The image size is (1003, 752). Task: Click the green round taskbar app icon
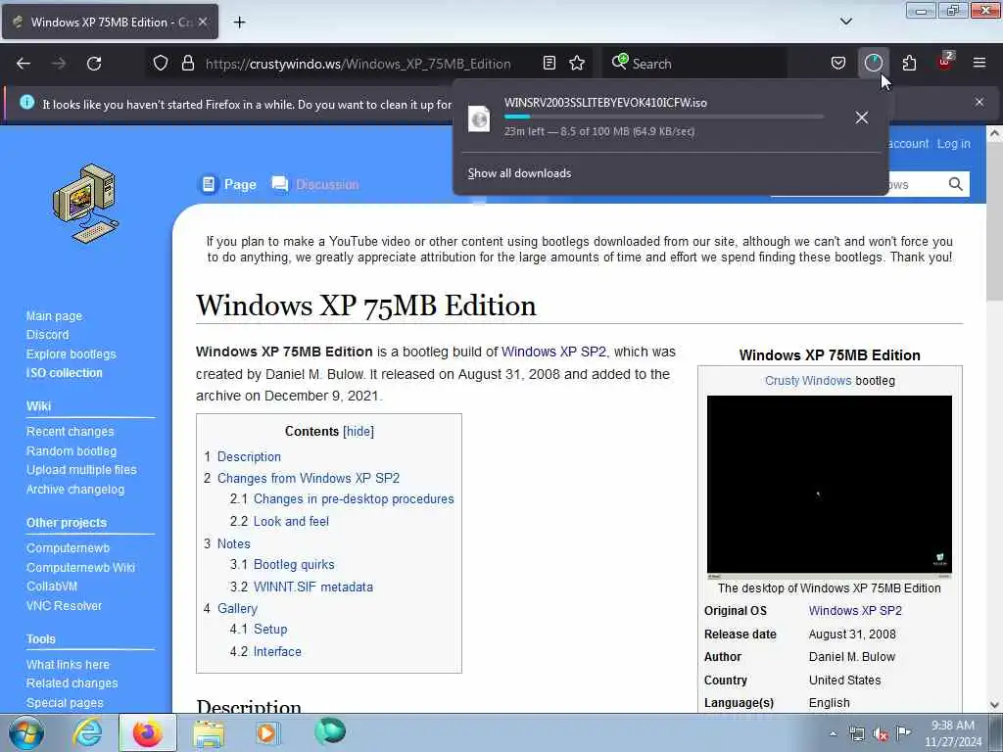point(330,731)
